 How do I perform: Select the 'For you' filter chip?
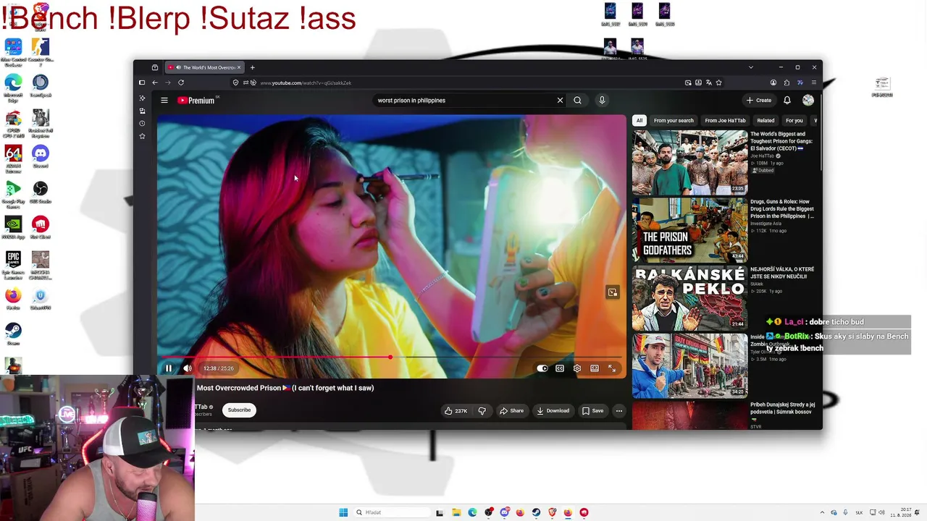794,121
